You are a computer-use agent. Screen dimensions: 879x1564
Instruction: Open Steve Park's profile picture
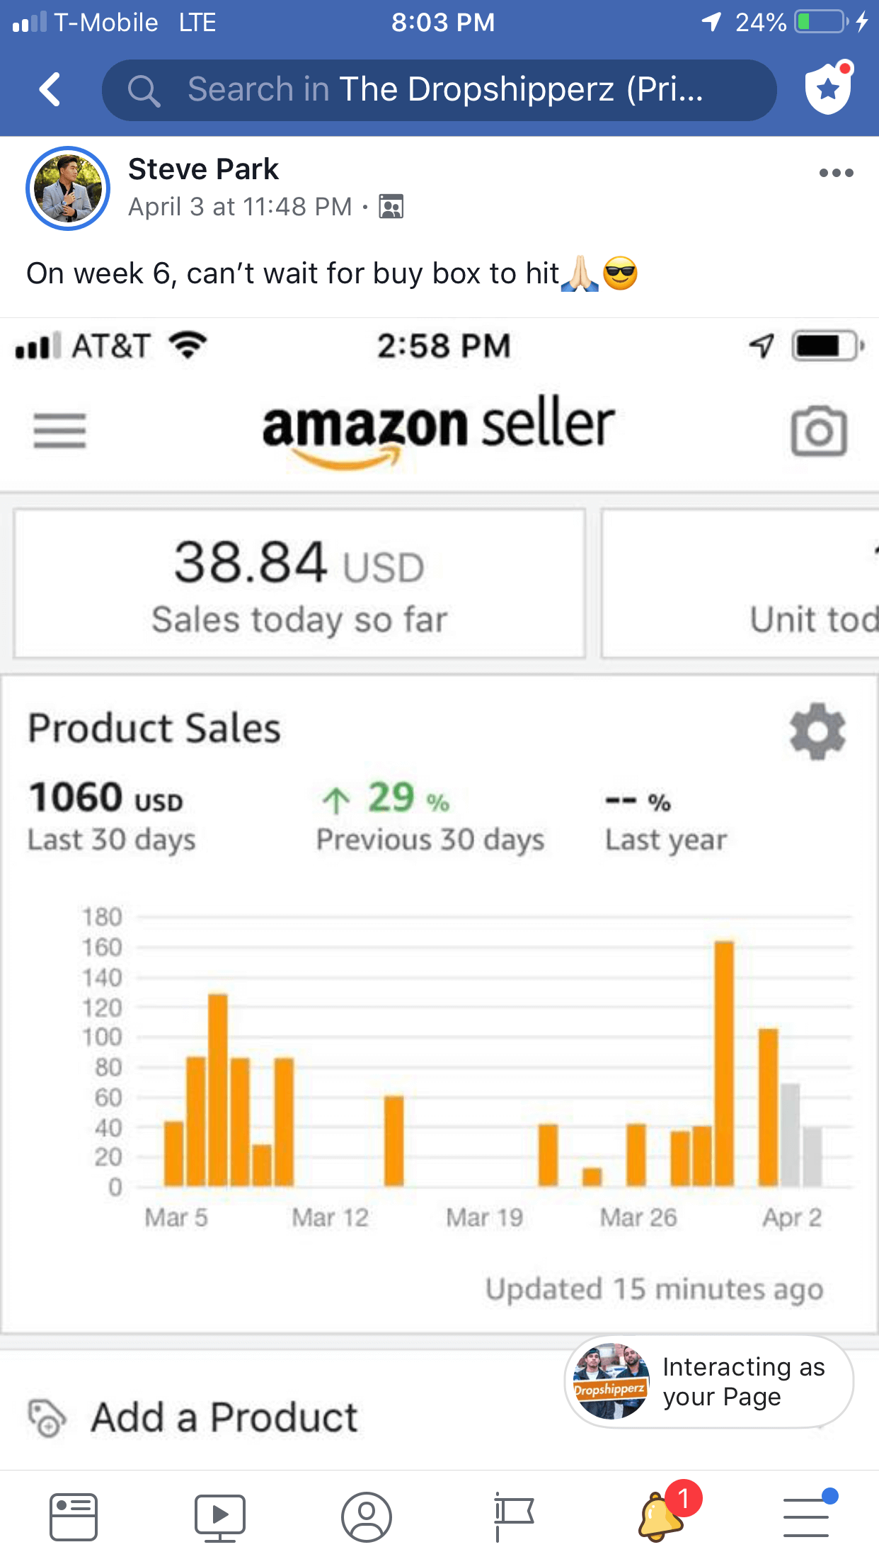coord(68,188)
